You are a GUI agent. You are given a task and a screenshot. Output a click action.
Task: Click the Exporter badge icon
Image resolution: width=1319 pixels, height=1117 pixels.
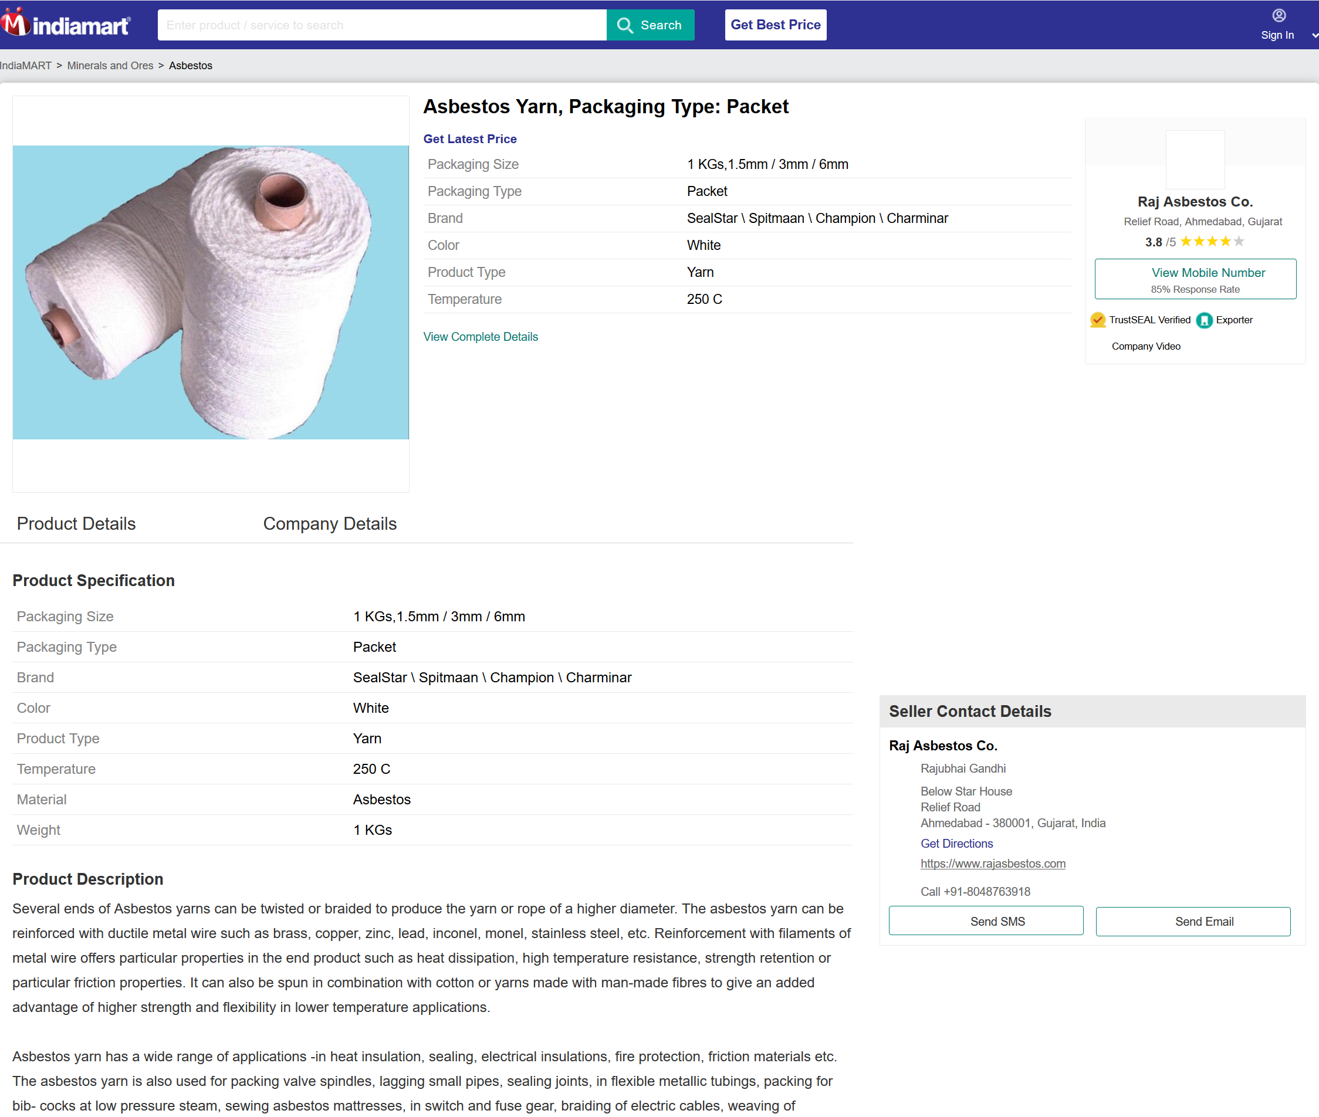1204,320
